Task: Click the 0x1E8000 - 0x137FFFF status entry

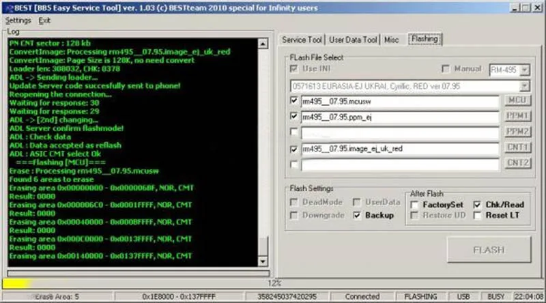Action: click(x=179, y=297)
